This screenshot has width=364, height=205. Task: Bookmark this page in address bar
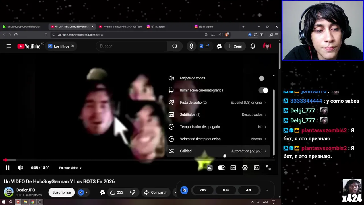point(46,35)
